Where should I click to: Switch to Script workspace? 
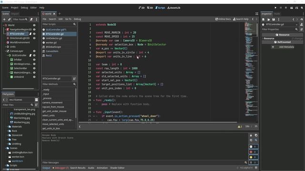pos(160,8)
